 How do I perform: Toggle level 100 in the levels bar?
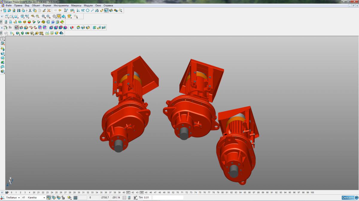tap(312, 192)
